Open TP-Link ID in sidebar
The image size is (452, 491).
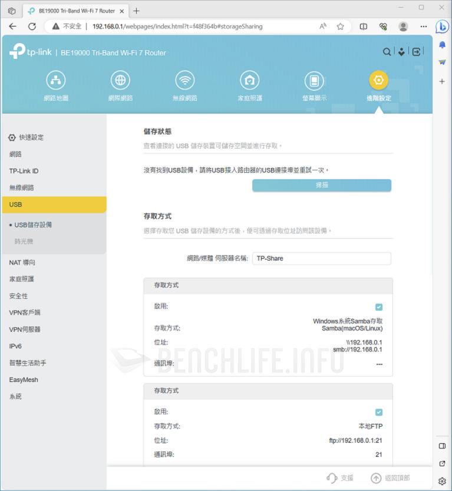pyautogui.click(x=24, y=171)
